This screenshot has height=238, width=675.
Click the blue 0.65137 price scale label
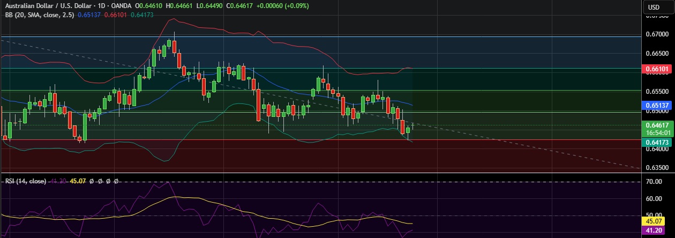pyautogui.click(x=658, y=106)
